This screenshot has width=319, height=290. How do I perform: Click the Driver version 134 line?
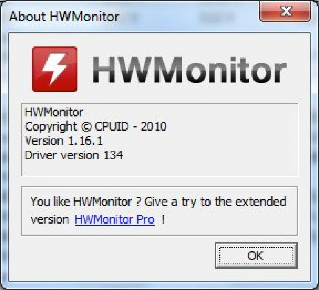click(74, 155)
